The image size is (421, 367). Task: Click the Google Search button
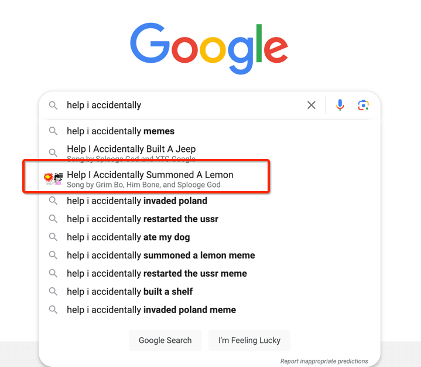(165, 340)
